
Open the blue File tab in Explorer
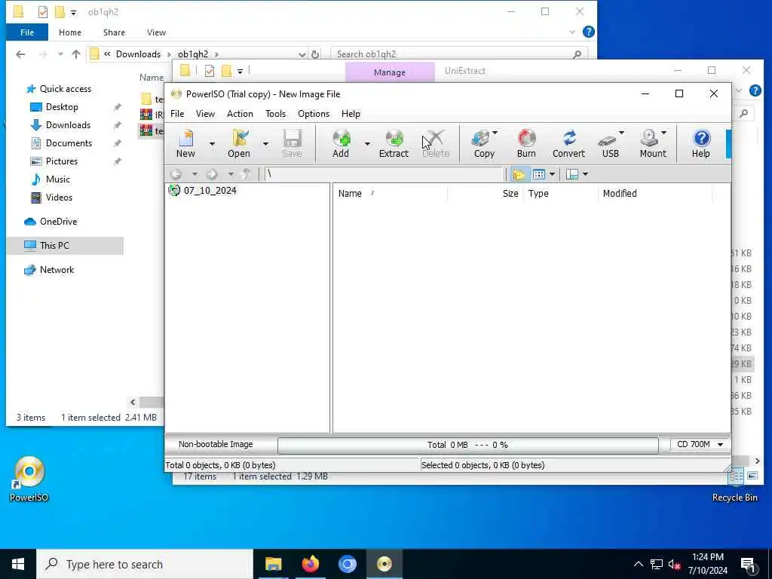[x=27, y=32]
